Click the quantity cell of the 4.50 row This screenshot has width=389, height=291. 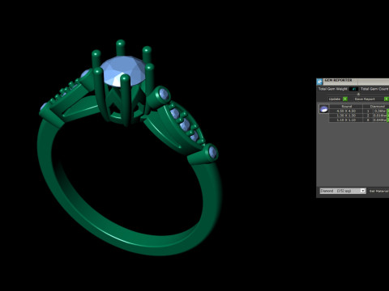pyautogui.click(x=368, y=111)
